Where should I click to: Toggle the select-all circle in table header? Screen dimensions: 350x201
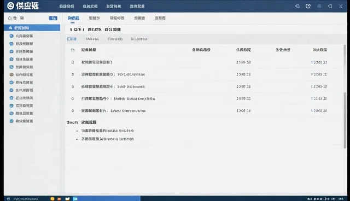73,50
